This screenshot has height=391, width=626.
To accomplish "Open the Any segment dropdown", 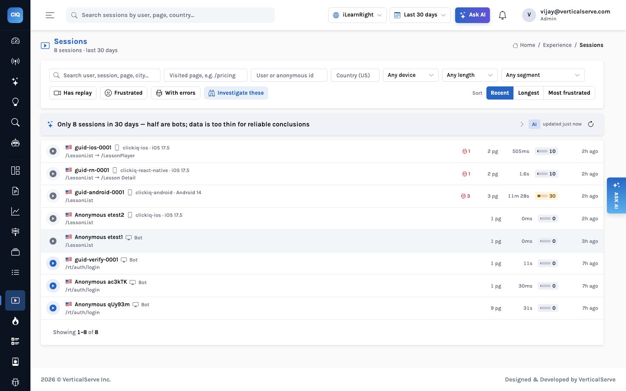I will (x=543, y=75).
